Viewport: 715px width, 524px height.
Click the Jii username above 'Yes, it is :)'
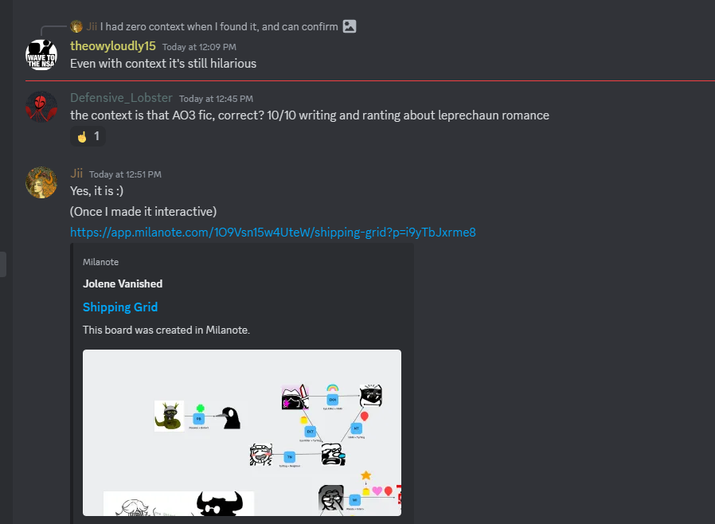(76, 174)
